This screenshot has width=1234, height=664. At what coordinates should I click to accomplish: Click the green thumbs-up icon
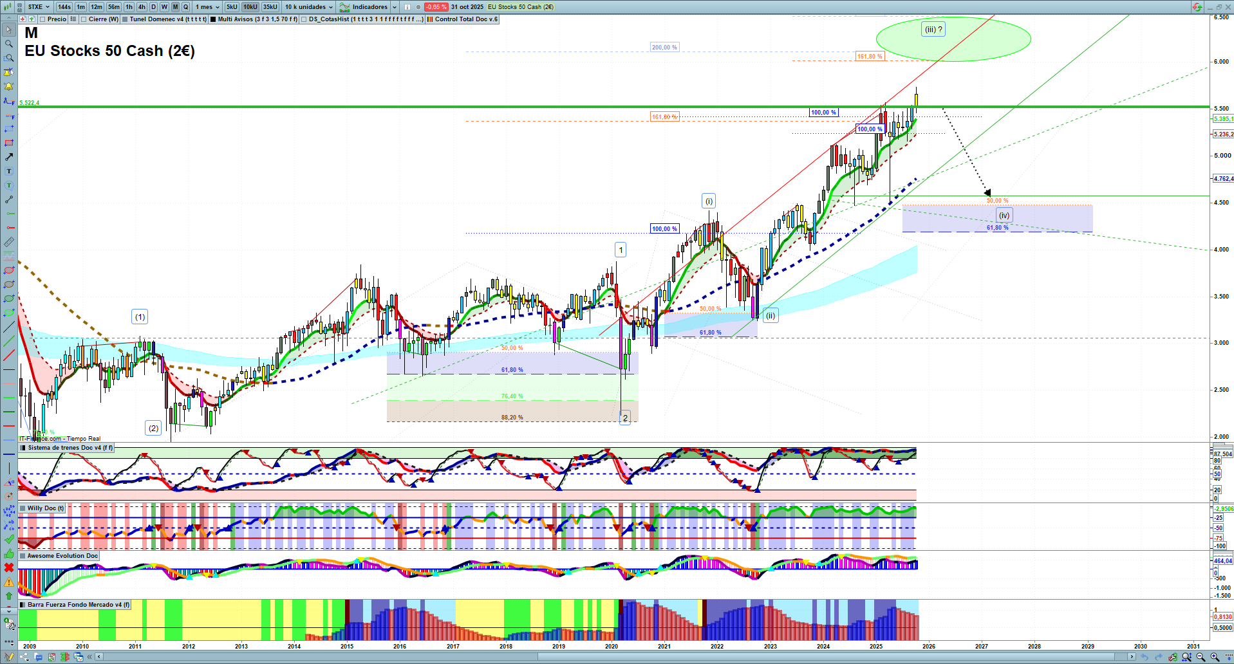click(9, 553)
